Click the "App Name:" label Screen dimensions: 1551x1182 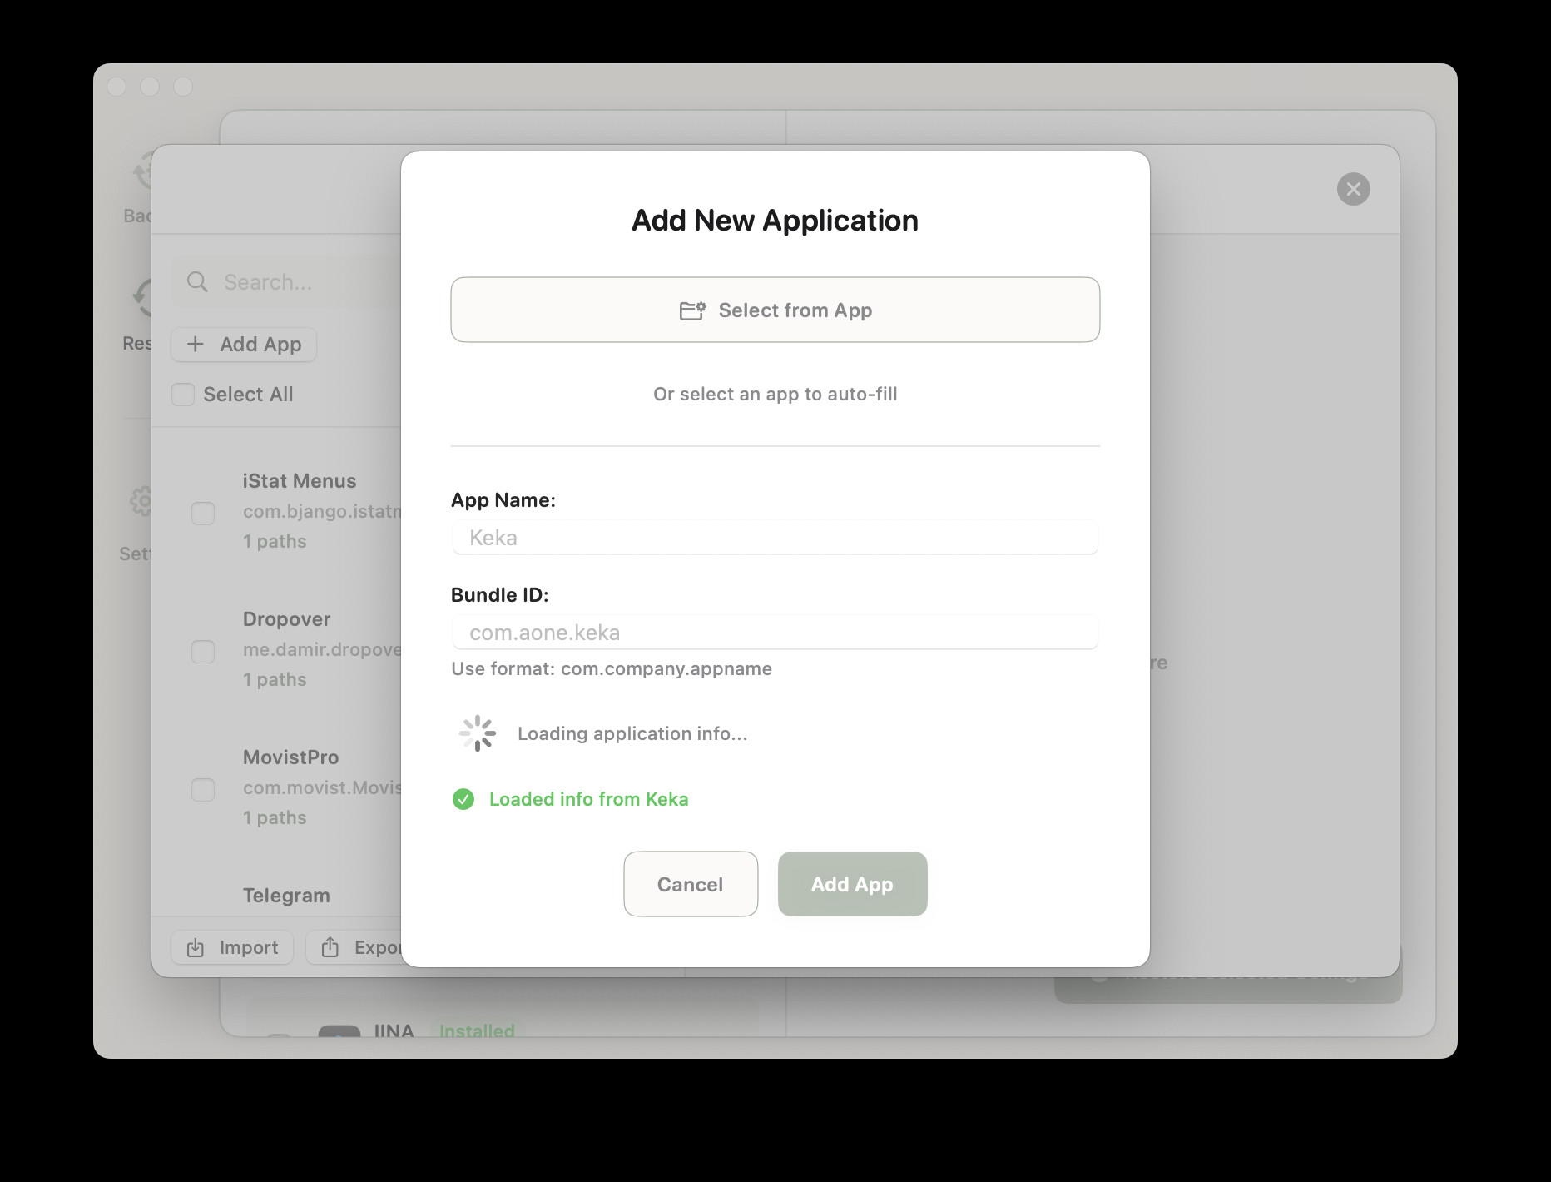[x=503, y=499]
